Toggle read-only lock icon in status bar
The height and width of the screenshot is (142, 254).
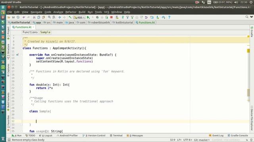pyautogui.click(x=247, y=140)
